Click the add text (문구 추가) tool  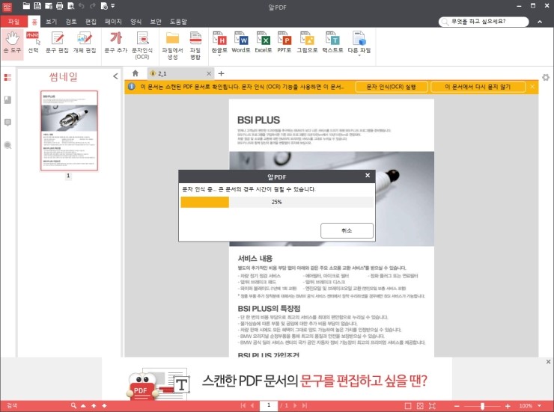tap(115, 43)
